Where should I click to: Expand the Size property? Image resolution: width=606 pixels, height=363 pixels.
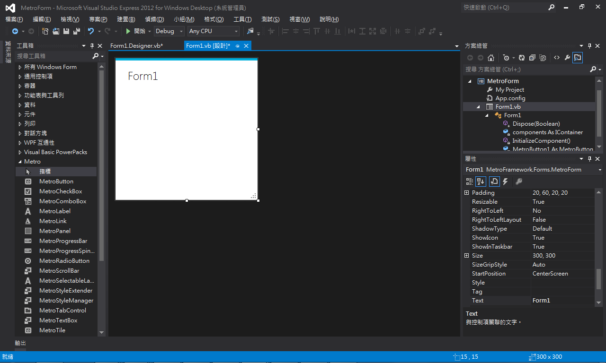[x=466, y=256]
